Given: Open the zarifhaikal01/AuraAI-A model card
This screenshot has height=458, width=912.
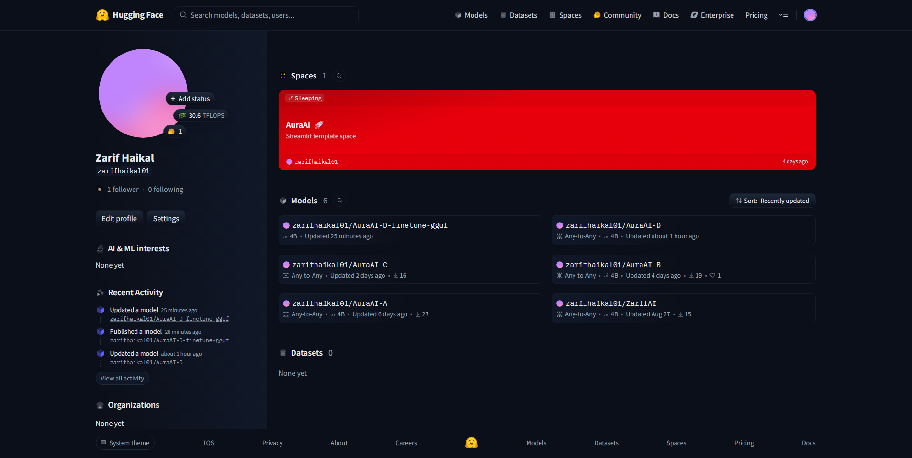Looking at the screenshot, I should [x=410, y=308].
